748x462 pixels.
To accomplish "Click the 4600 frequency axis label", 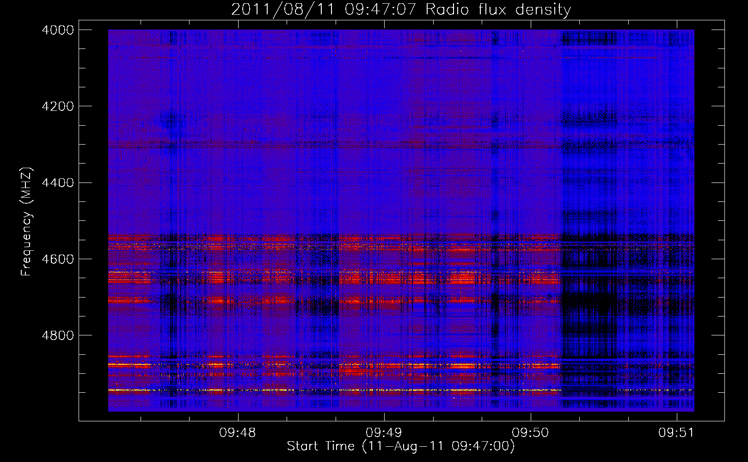I will (58, 259).
